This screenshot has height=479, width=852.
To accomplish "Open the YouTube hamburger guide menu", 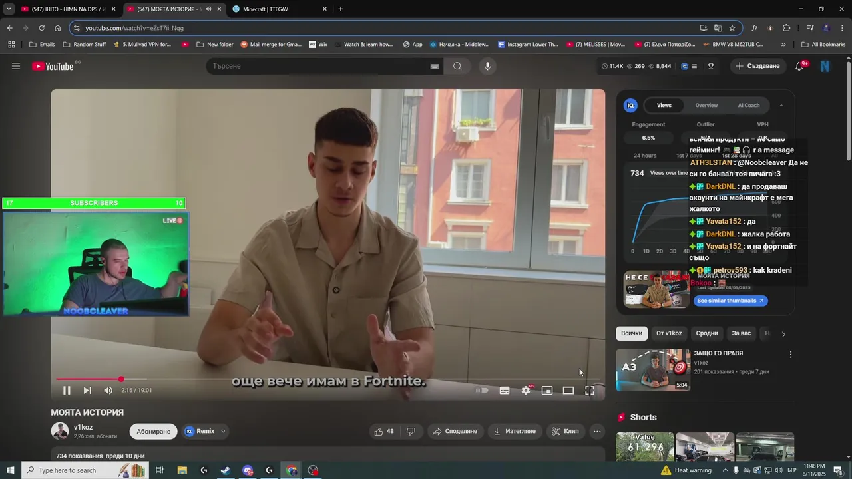I will [16, 66].
